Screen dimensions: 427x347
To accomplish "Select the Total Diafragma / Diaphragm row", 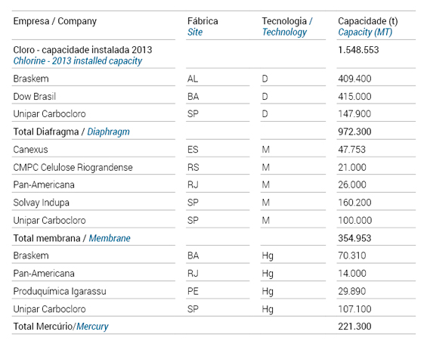I will [x=213, y=132].
